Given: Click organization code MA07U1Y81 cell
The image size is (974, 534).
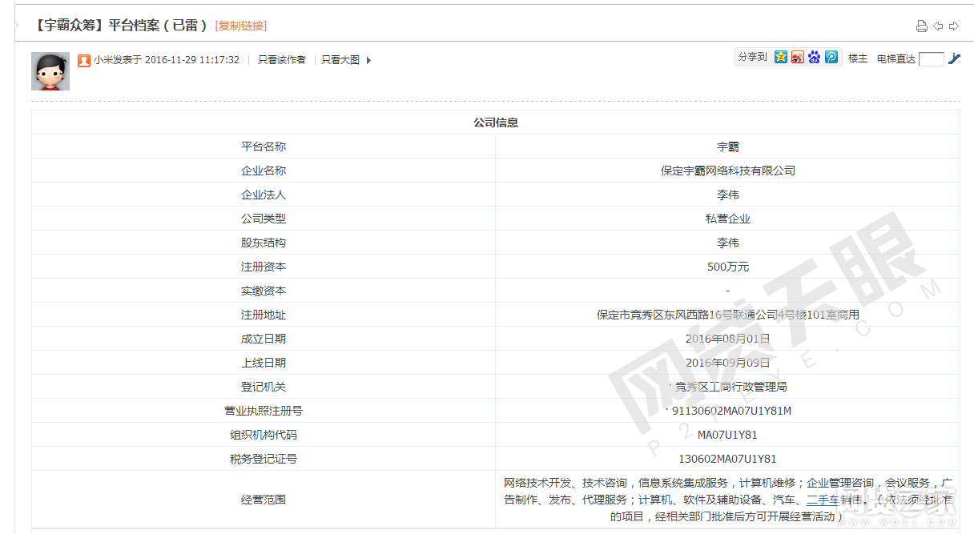Looking at the screenshot, I should [x=728, y=435].
